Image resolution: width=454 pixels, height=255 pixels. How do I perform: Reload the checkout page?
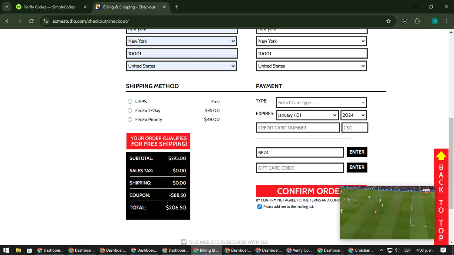pyautogui.click(x=31, y=21)
